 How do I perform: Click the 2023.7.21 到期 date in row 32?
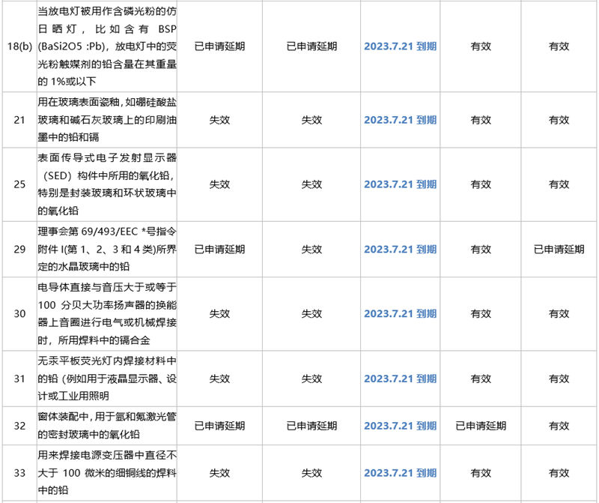(x=400, y=426)
